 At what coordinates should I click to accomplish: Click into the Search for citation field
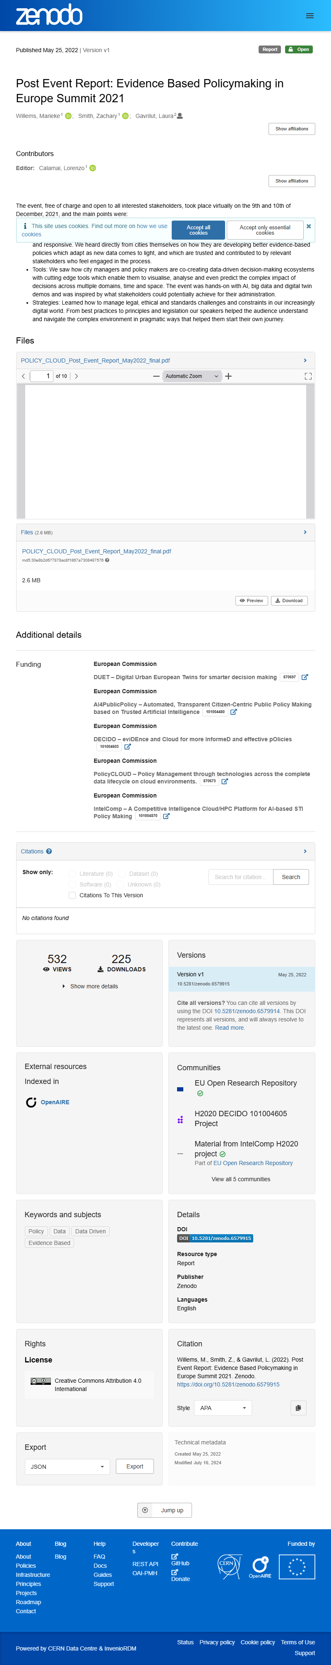(240, 877)
